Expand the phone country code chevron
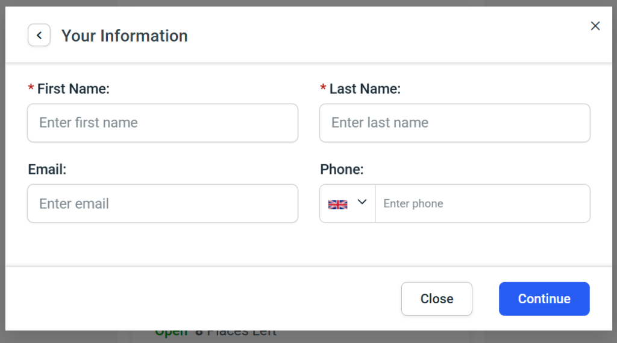Viewport: 617px width, 343px height. pyautogui.click(x=362, y=202)
